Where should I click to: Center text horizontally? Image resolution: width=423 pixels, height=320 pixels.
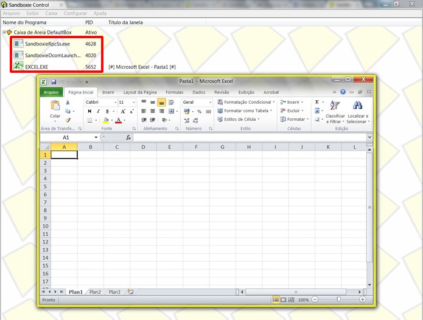pos(153,111)
